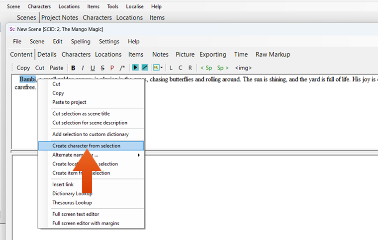Image resolution: width=378 pixels, height=240 pixels.
Task: Click the red P toolbar button
Action: coord(112,68)
